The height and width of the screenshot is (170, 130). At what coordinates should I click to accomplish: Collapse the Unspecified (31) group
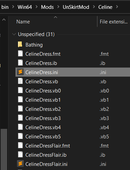coord(14,34)
